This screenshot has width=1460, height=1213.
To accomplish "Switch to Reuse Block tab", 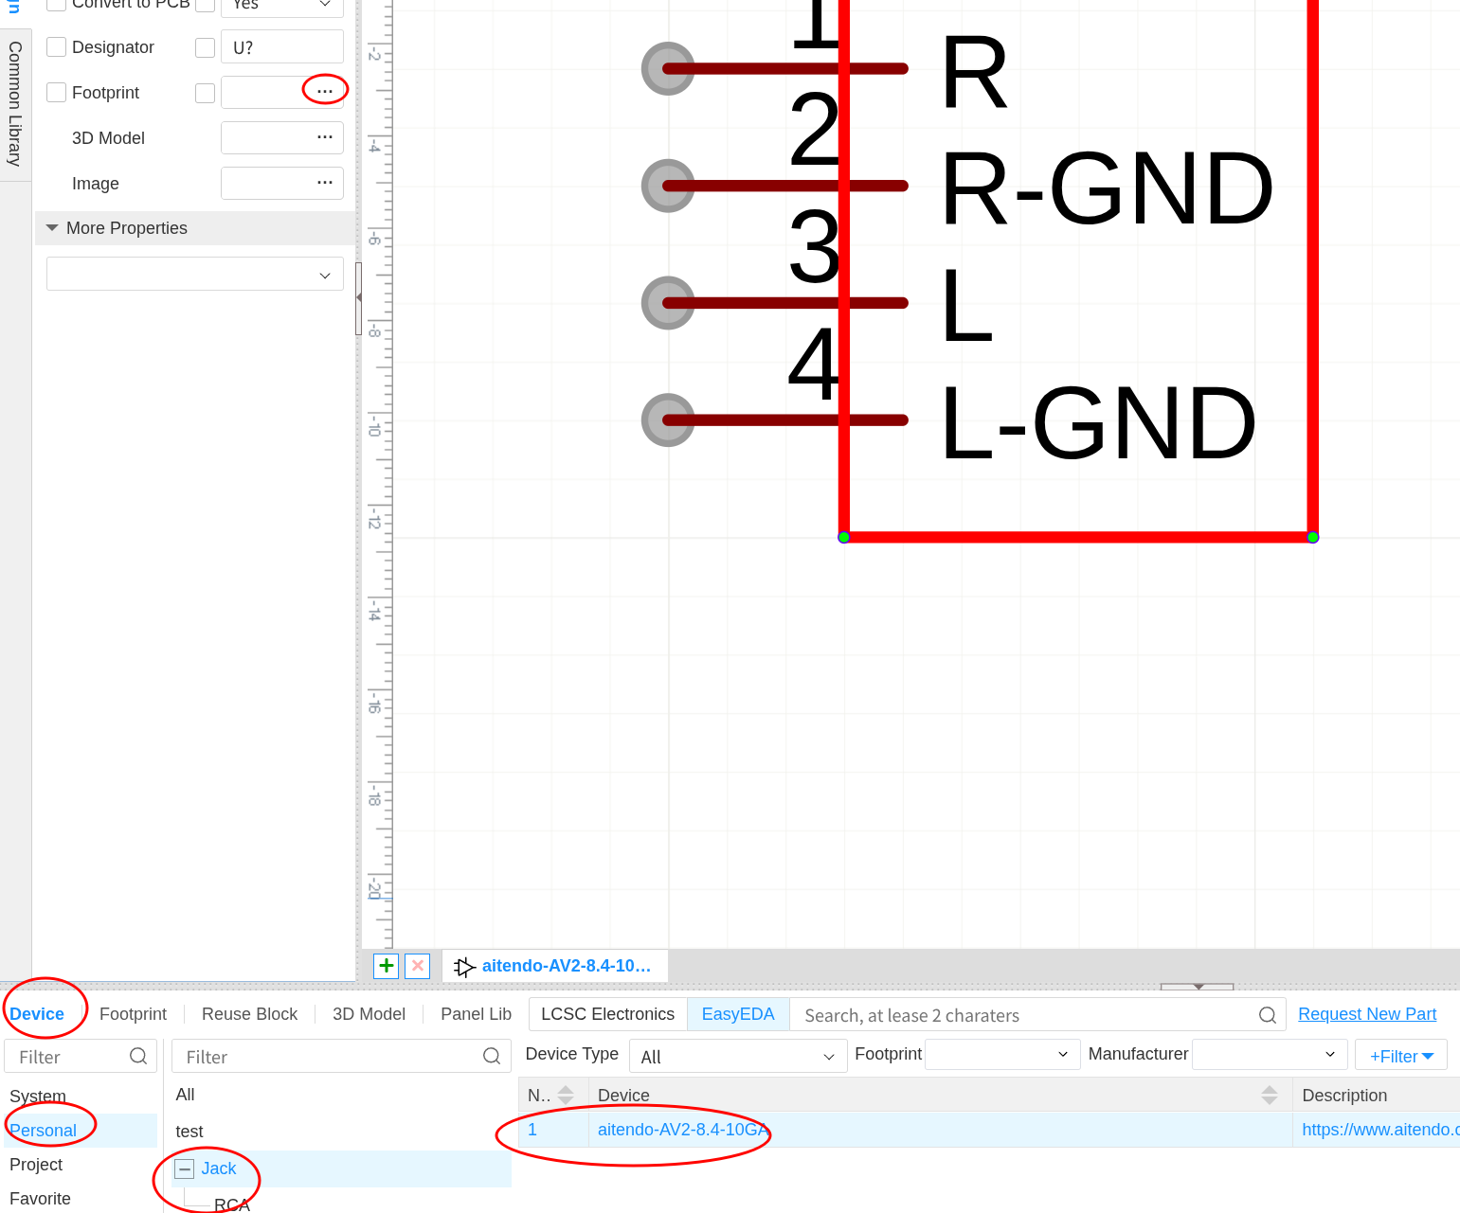I will pyautogui.click(x=249, y=1014).
